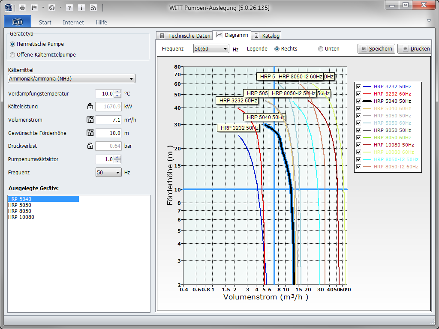The image size is (439, 329).
Task: Select HRP 5050 in Ausgelegte Geräte list
Action: [x=20, y=205]
